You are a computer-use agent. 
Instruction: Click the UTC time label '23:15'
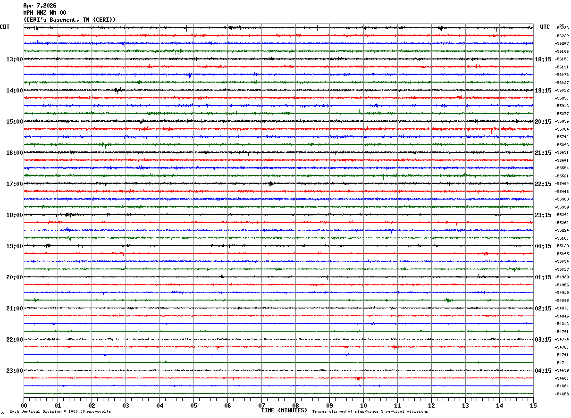click(x=543, y=215)
